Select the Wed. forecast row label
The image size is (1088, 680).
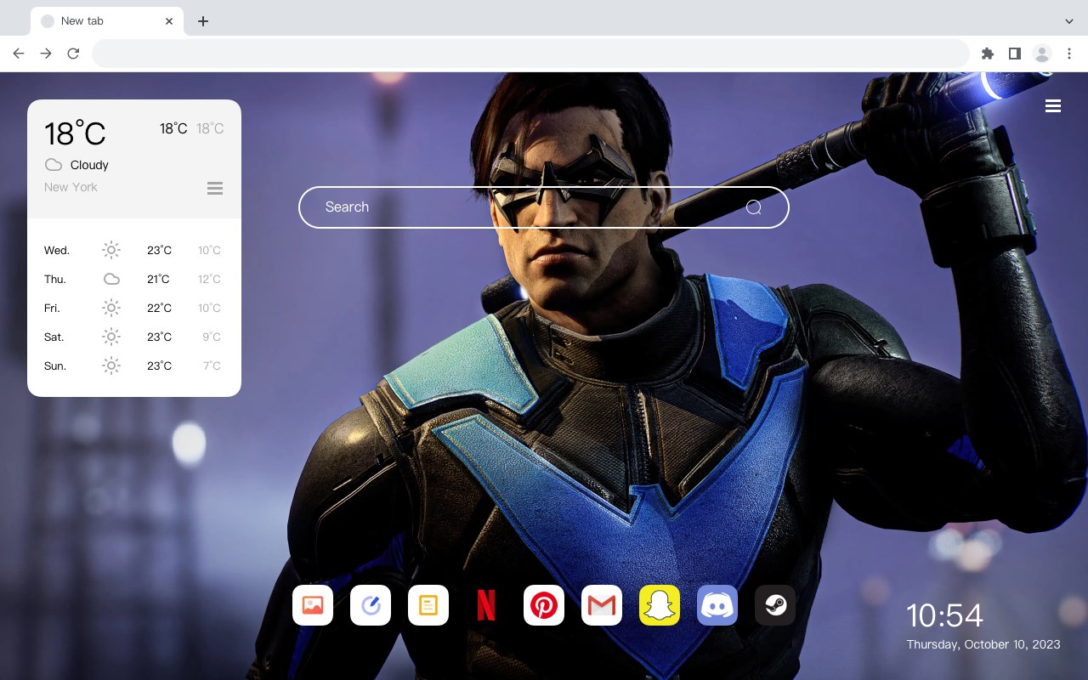[57, 251]
